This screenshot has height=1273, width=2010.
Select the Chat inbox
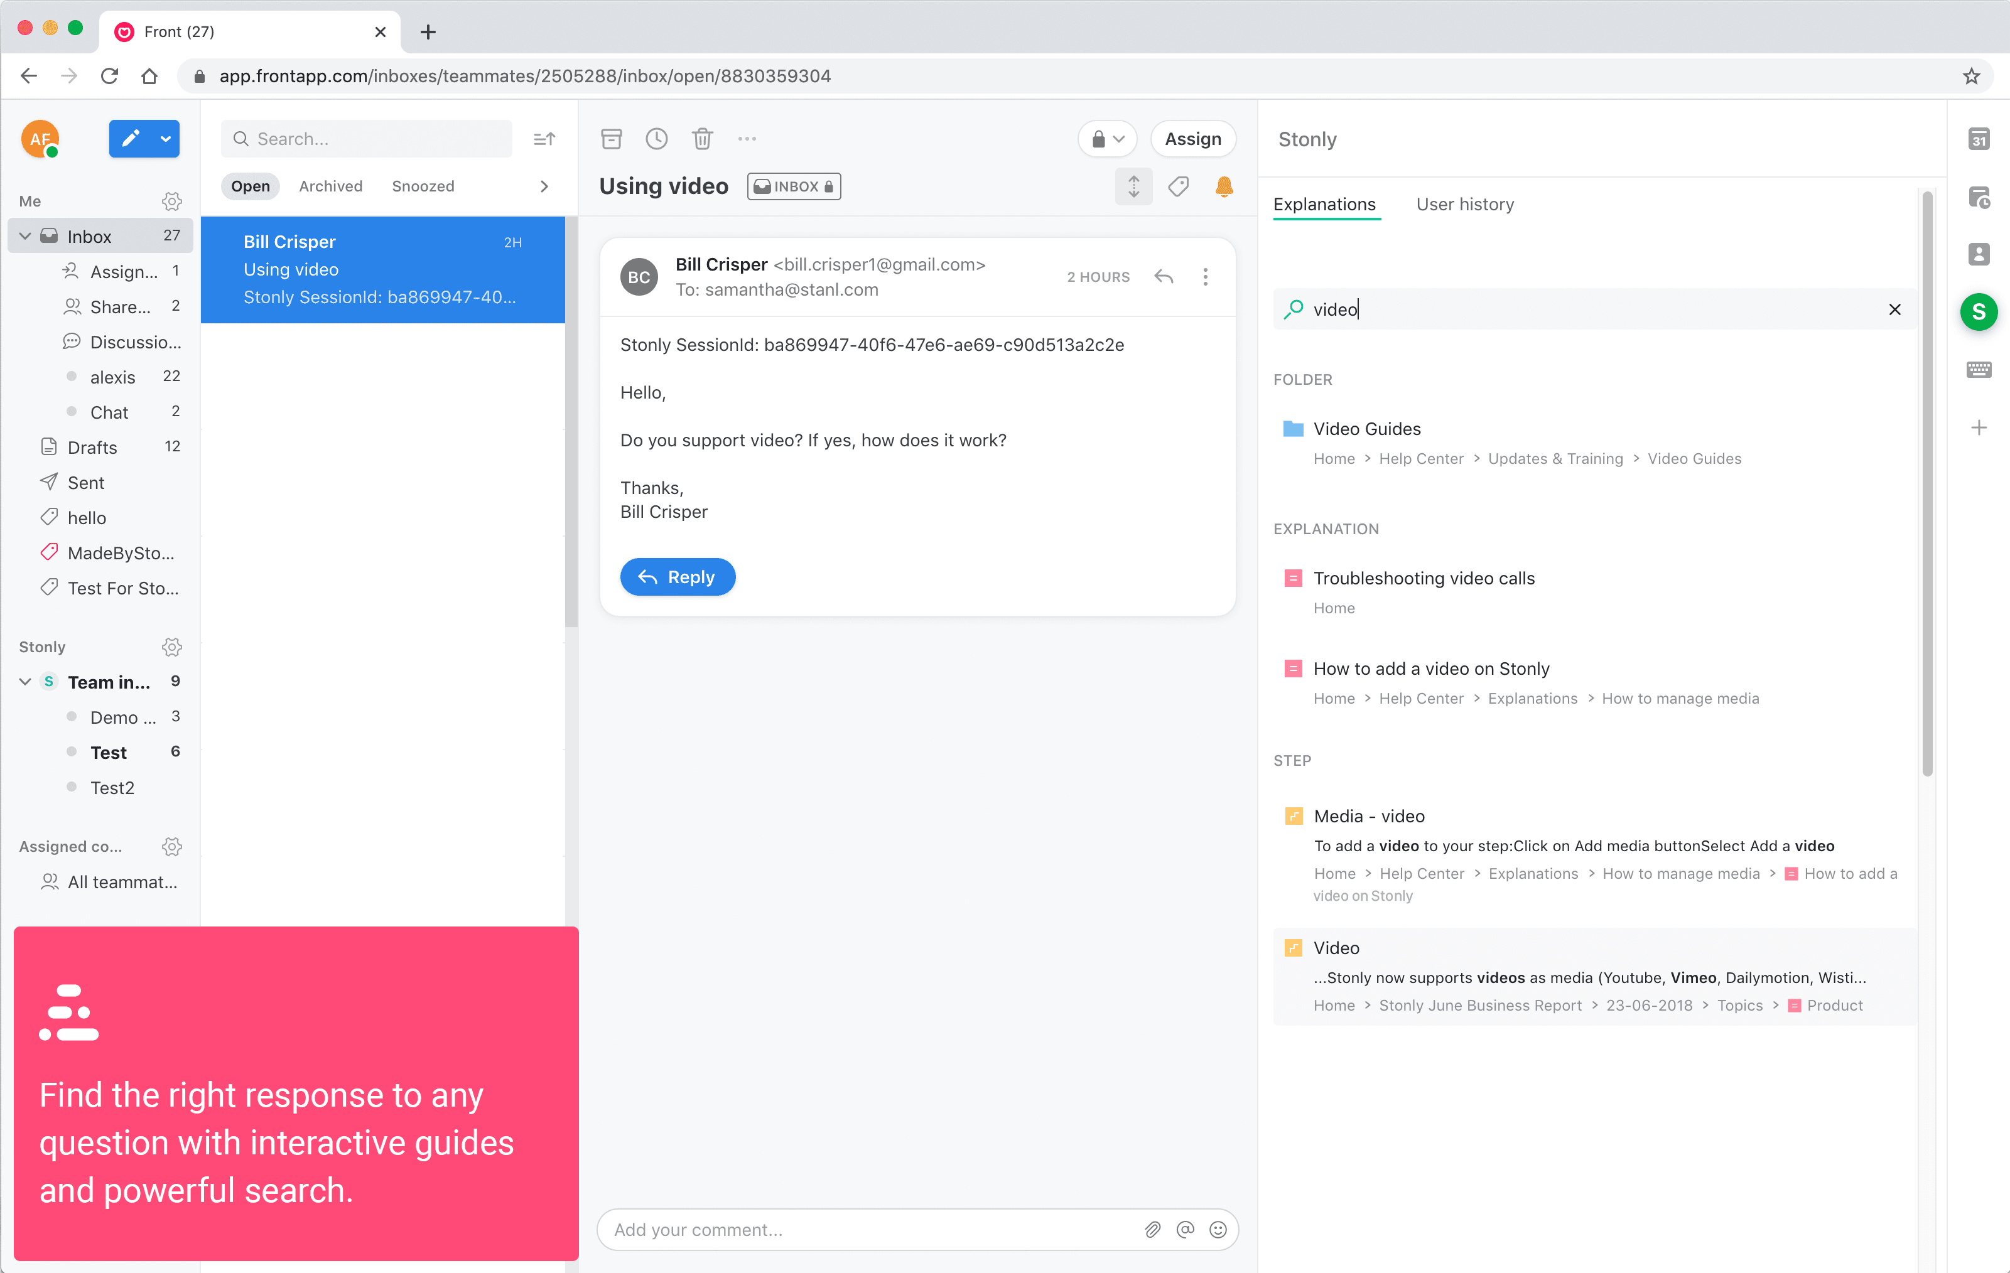[121, 411]
